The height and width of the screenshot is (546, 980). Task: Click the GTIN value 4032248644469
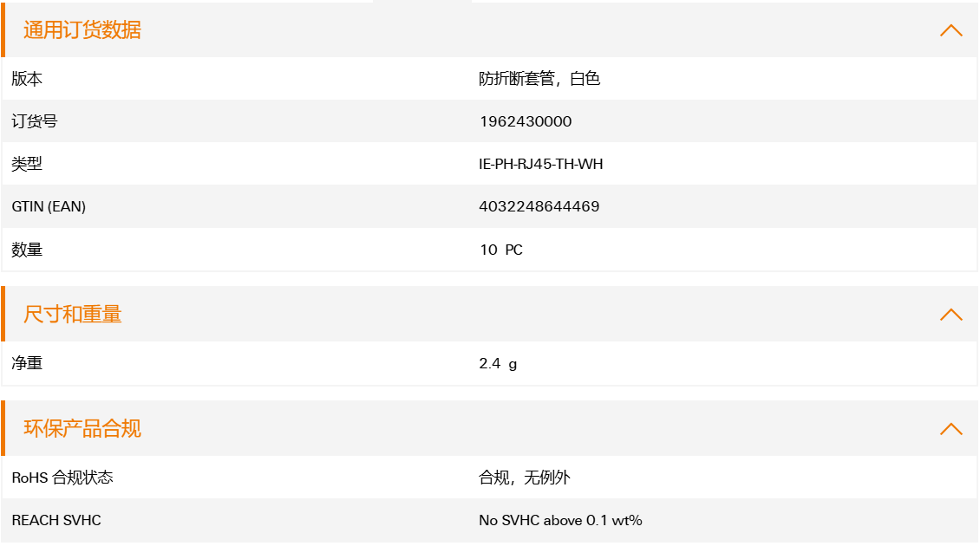tap(539, 206)
